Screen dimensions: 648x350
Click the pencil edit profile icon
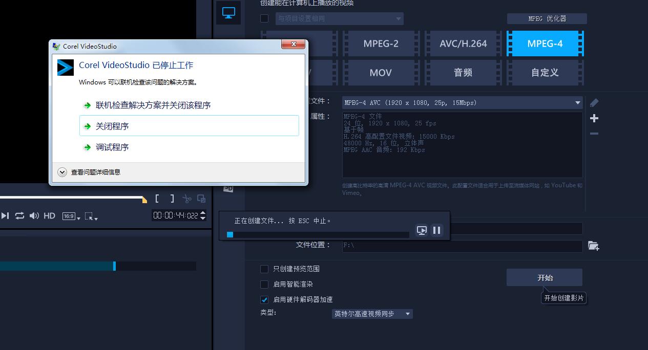[594, 102]
